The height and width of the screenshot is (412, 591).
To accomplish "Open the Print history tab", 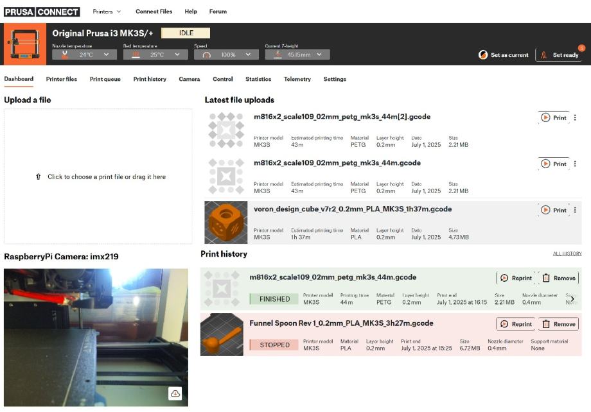I will point(150,79).
